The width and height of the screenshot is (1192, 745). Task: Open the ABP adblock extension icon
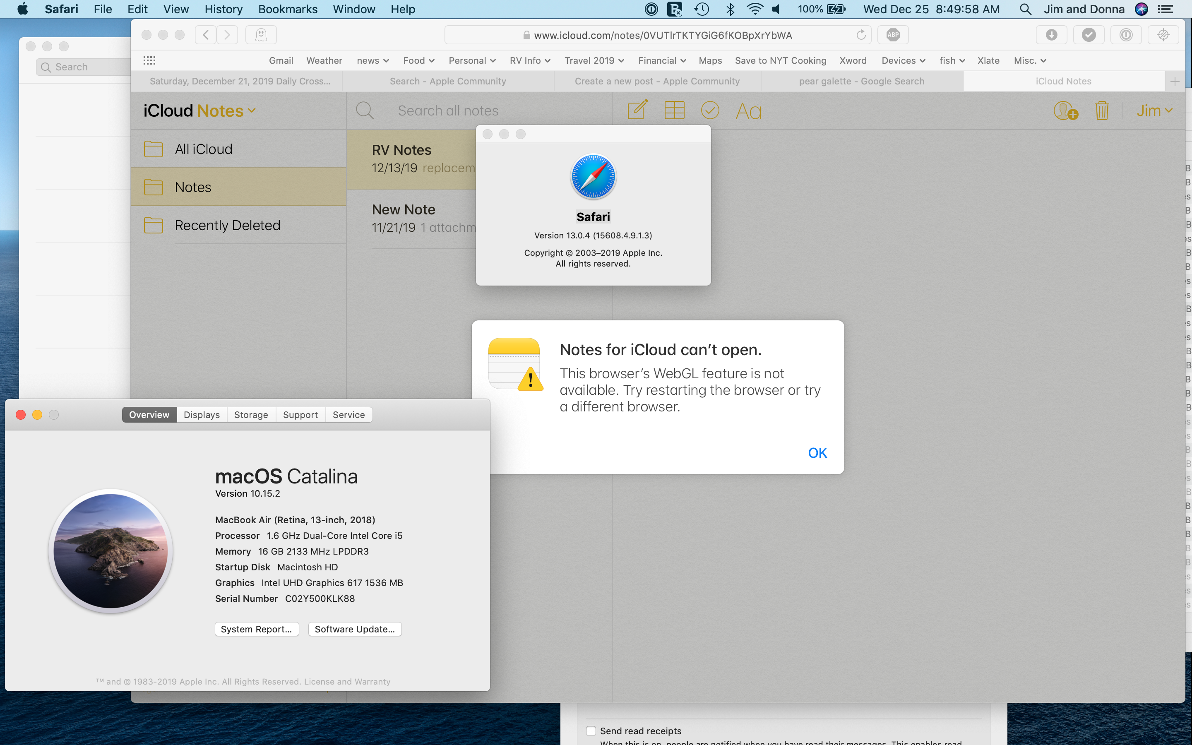pos(892,35)
